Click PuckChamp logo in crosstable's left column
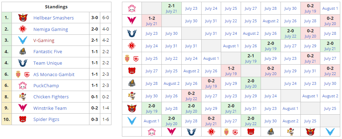The height and width of the screenshot is (139, 342). pyautogui.click(x=132, y=8)
